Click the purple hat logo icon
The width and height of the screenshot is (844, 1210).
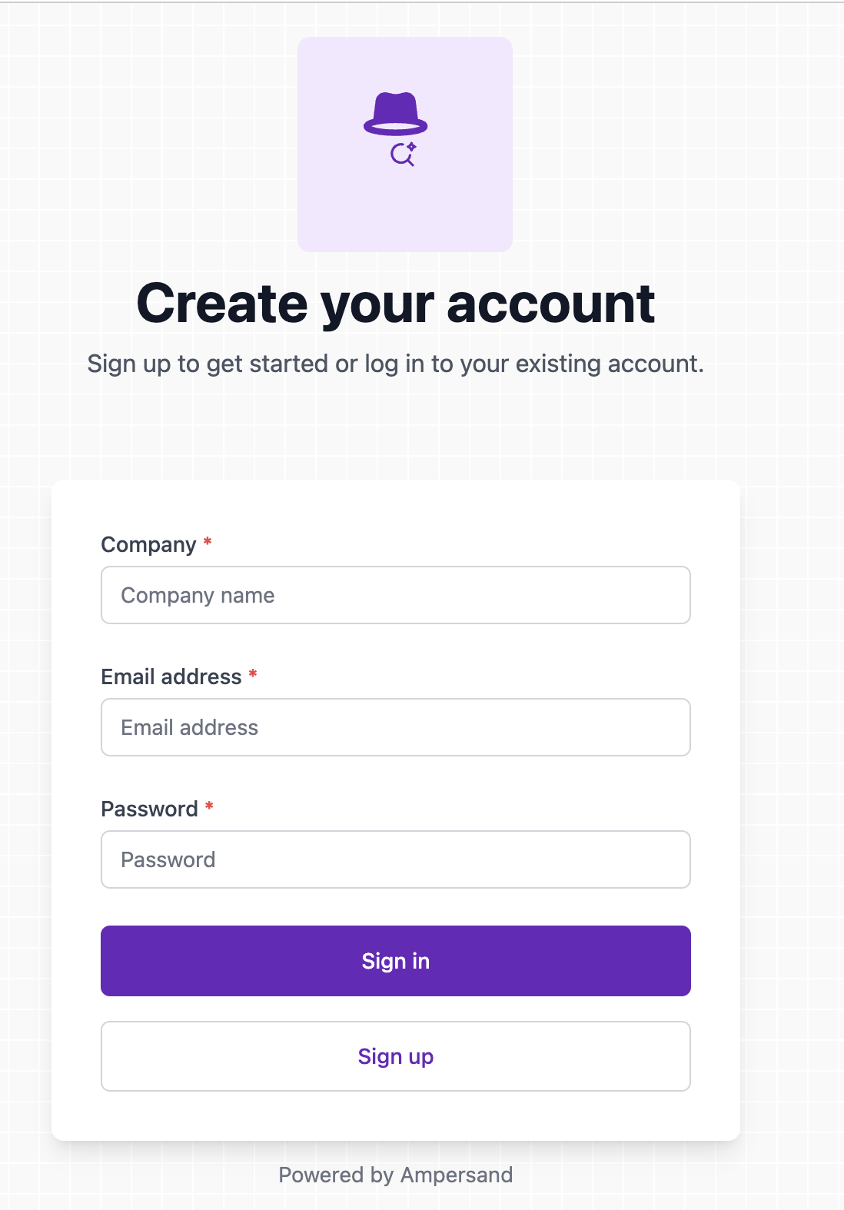tap(395, 114)
